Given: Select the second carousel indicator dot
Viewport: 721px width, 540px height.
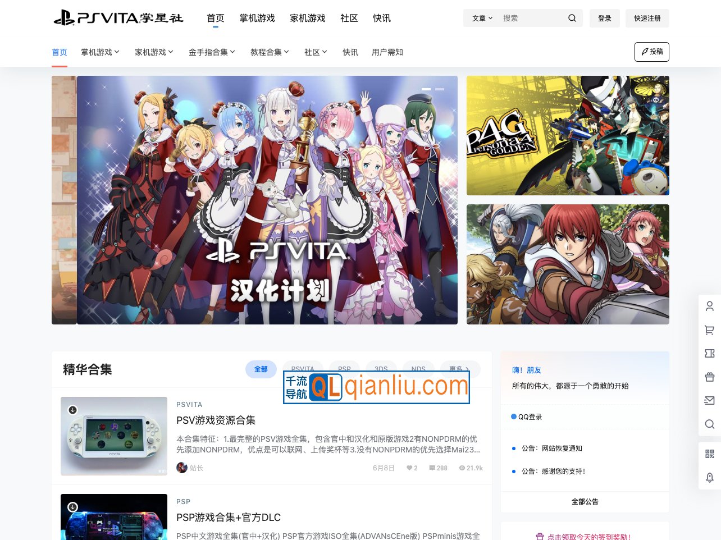Looking at the screenshot, I should 440,89.
